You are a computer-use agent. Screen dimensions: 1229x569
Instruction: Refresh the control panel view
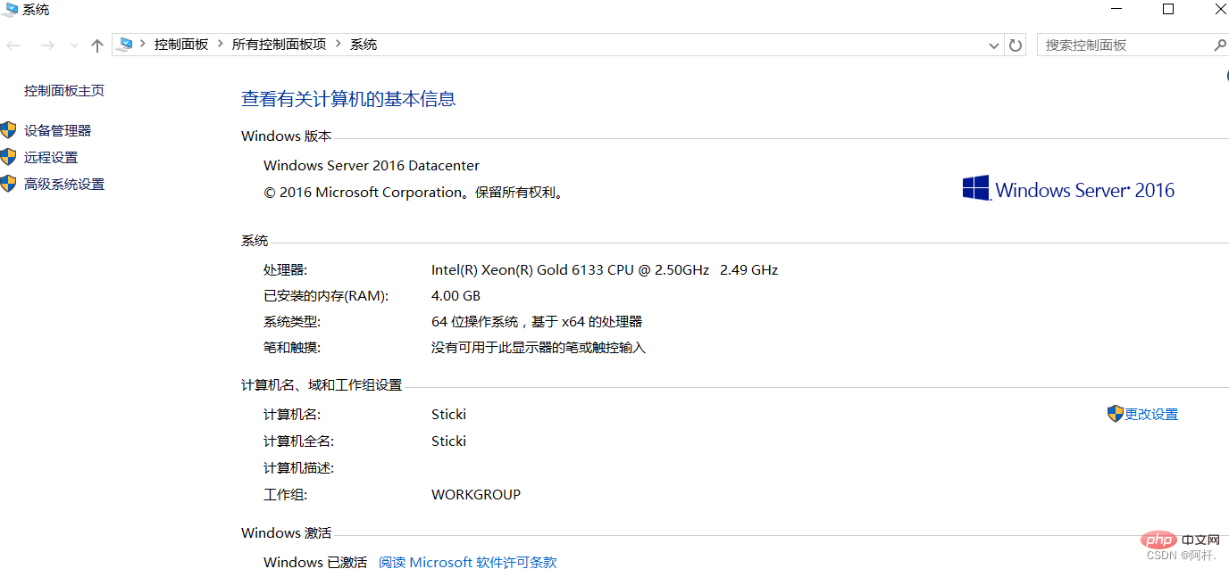pos(1016,45)
